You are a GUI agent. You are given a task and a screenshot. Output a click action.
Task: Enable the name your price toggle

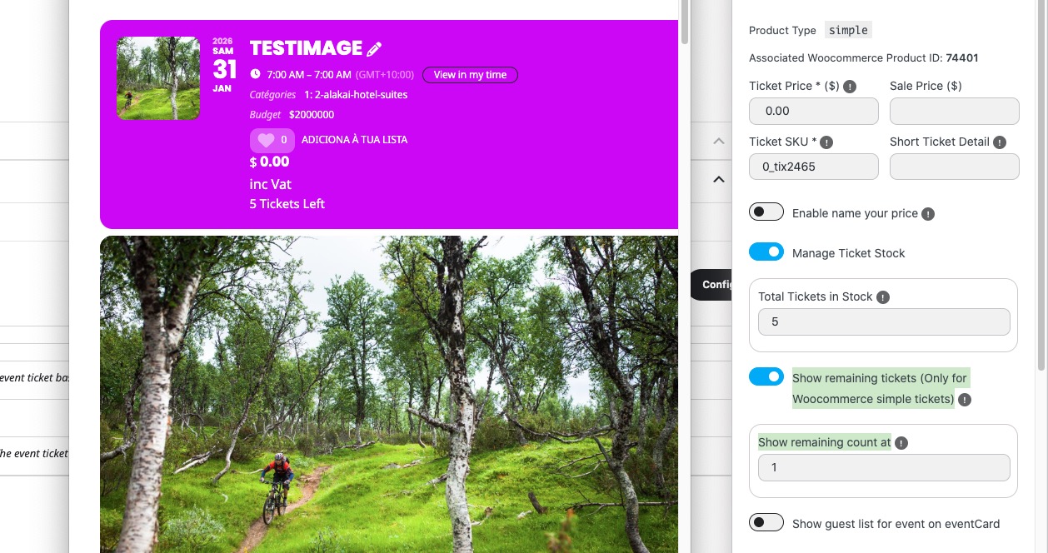(766, 212)
